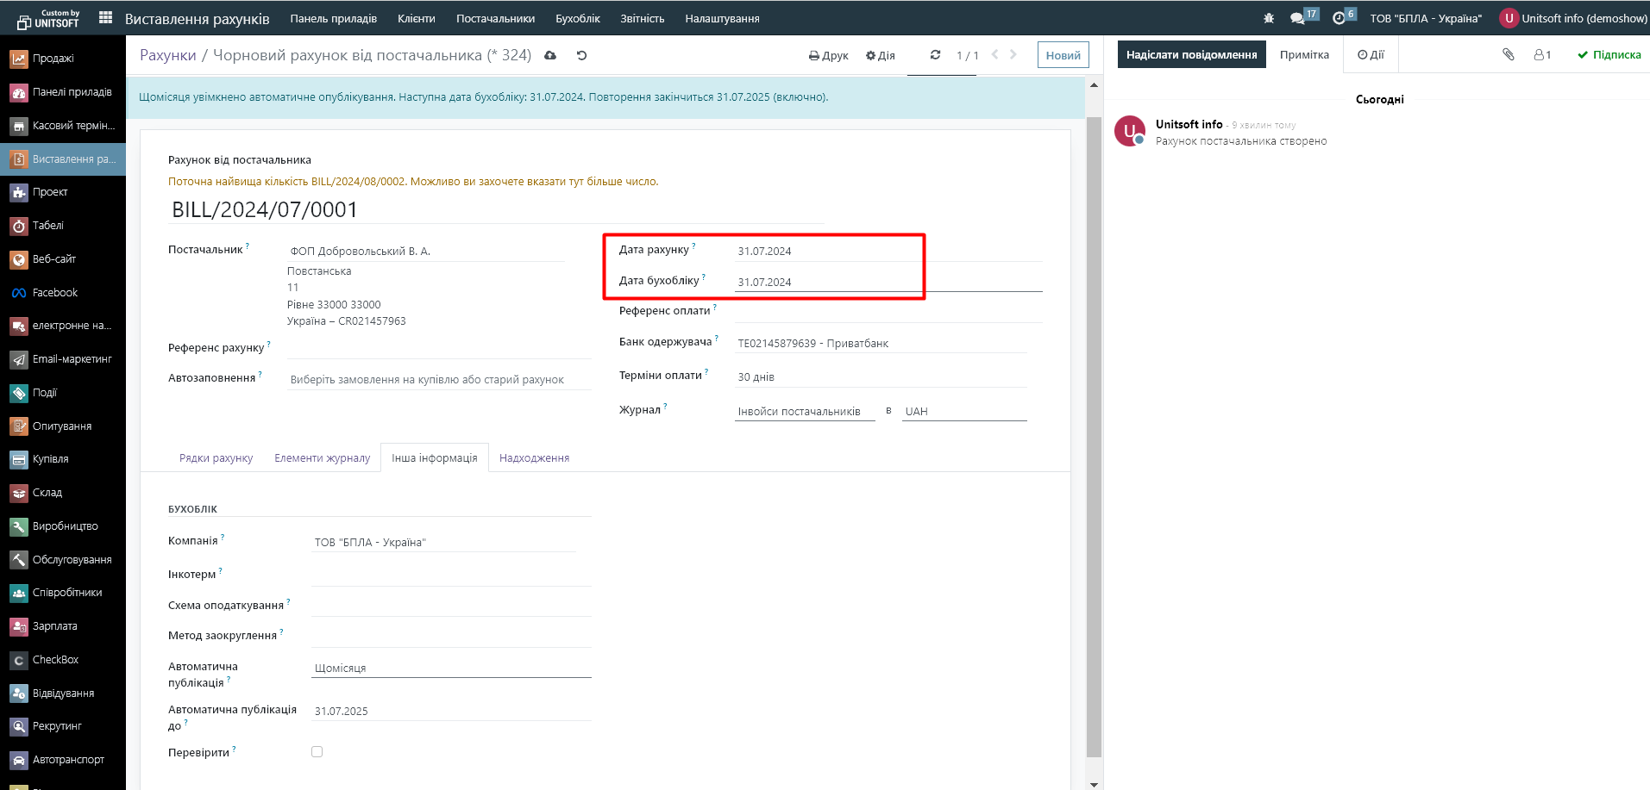Click the paperclip attachments icon

pyautogui.click(x=1508, y=54)
